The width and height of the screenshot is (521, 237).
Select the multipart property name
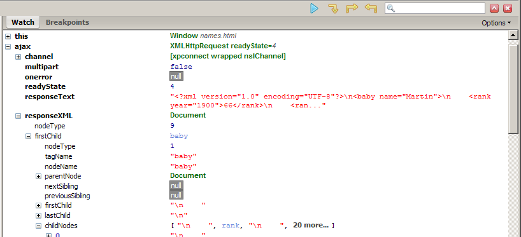click(x=42, y=67)
